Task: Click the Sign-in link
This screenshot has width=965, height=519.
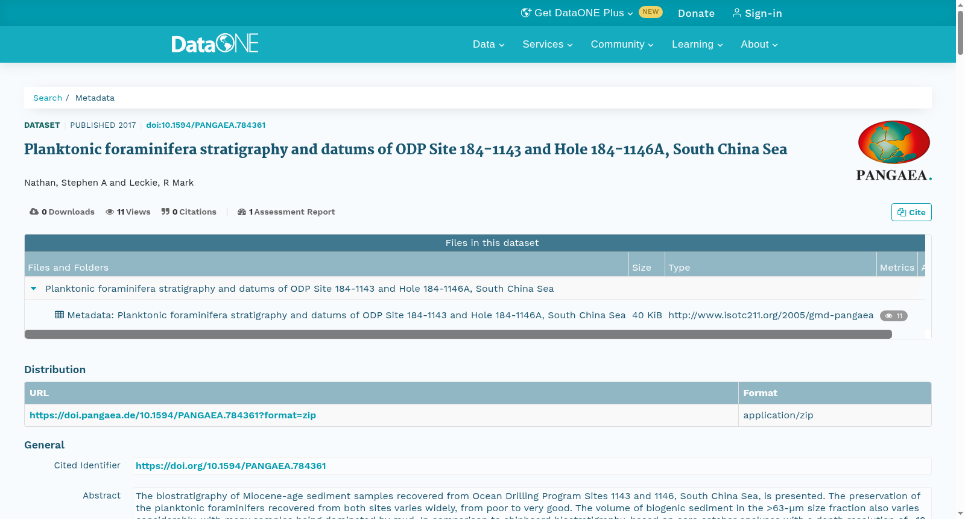Action: point(758,13)
